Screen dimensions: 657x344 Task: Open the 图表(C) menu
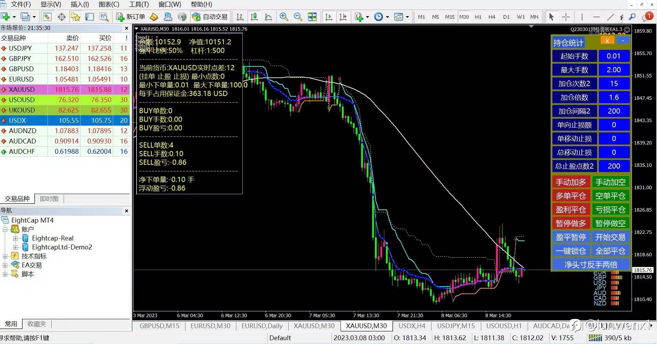109,4
